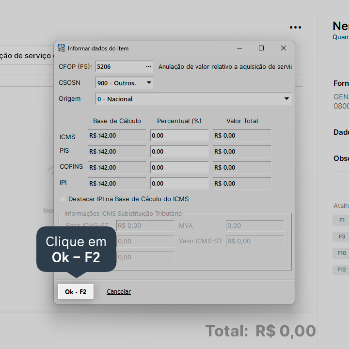Click the Base ICMS-ST value field
The image size is (349, 349).
145,226
